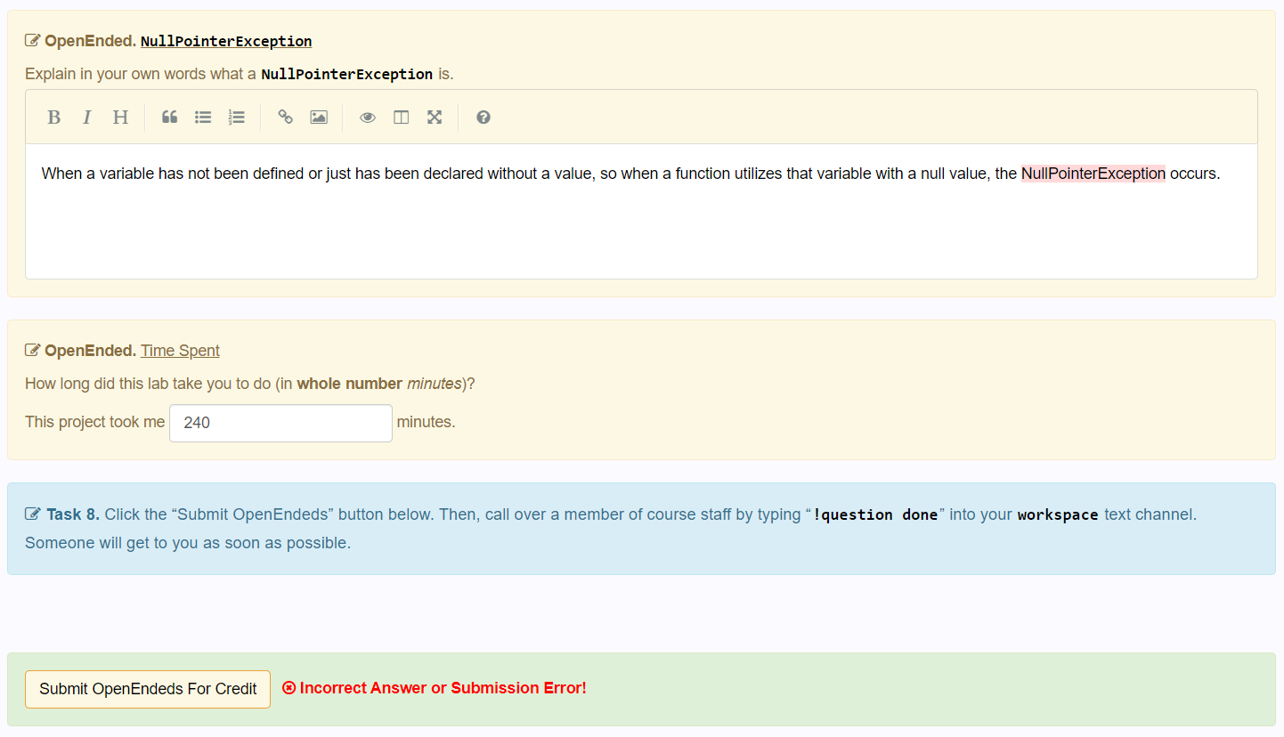Toggle side-by-side editor view

pos(401,117)
